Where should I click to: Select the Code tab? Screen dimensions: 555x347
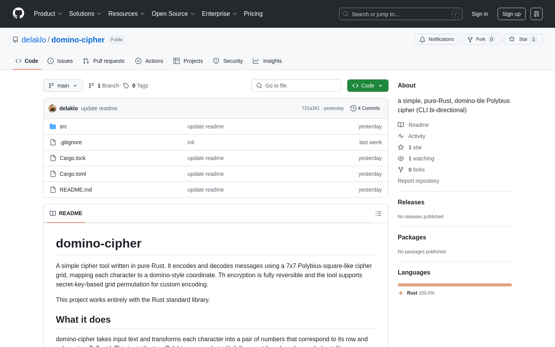click(x=27, y=61)
